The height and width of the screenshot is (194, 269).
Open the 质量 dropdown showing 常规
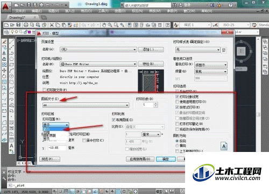click(211, 72)
